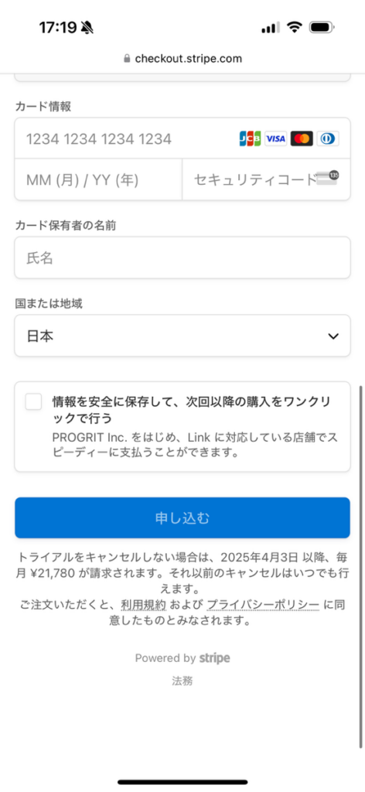Click the Mastercard brand icon
365x792 pixels.
tap(302, 138)
